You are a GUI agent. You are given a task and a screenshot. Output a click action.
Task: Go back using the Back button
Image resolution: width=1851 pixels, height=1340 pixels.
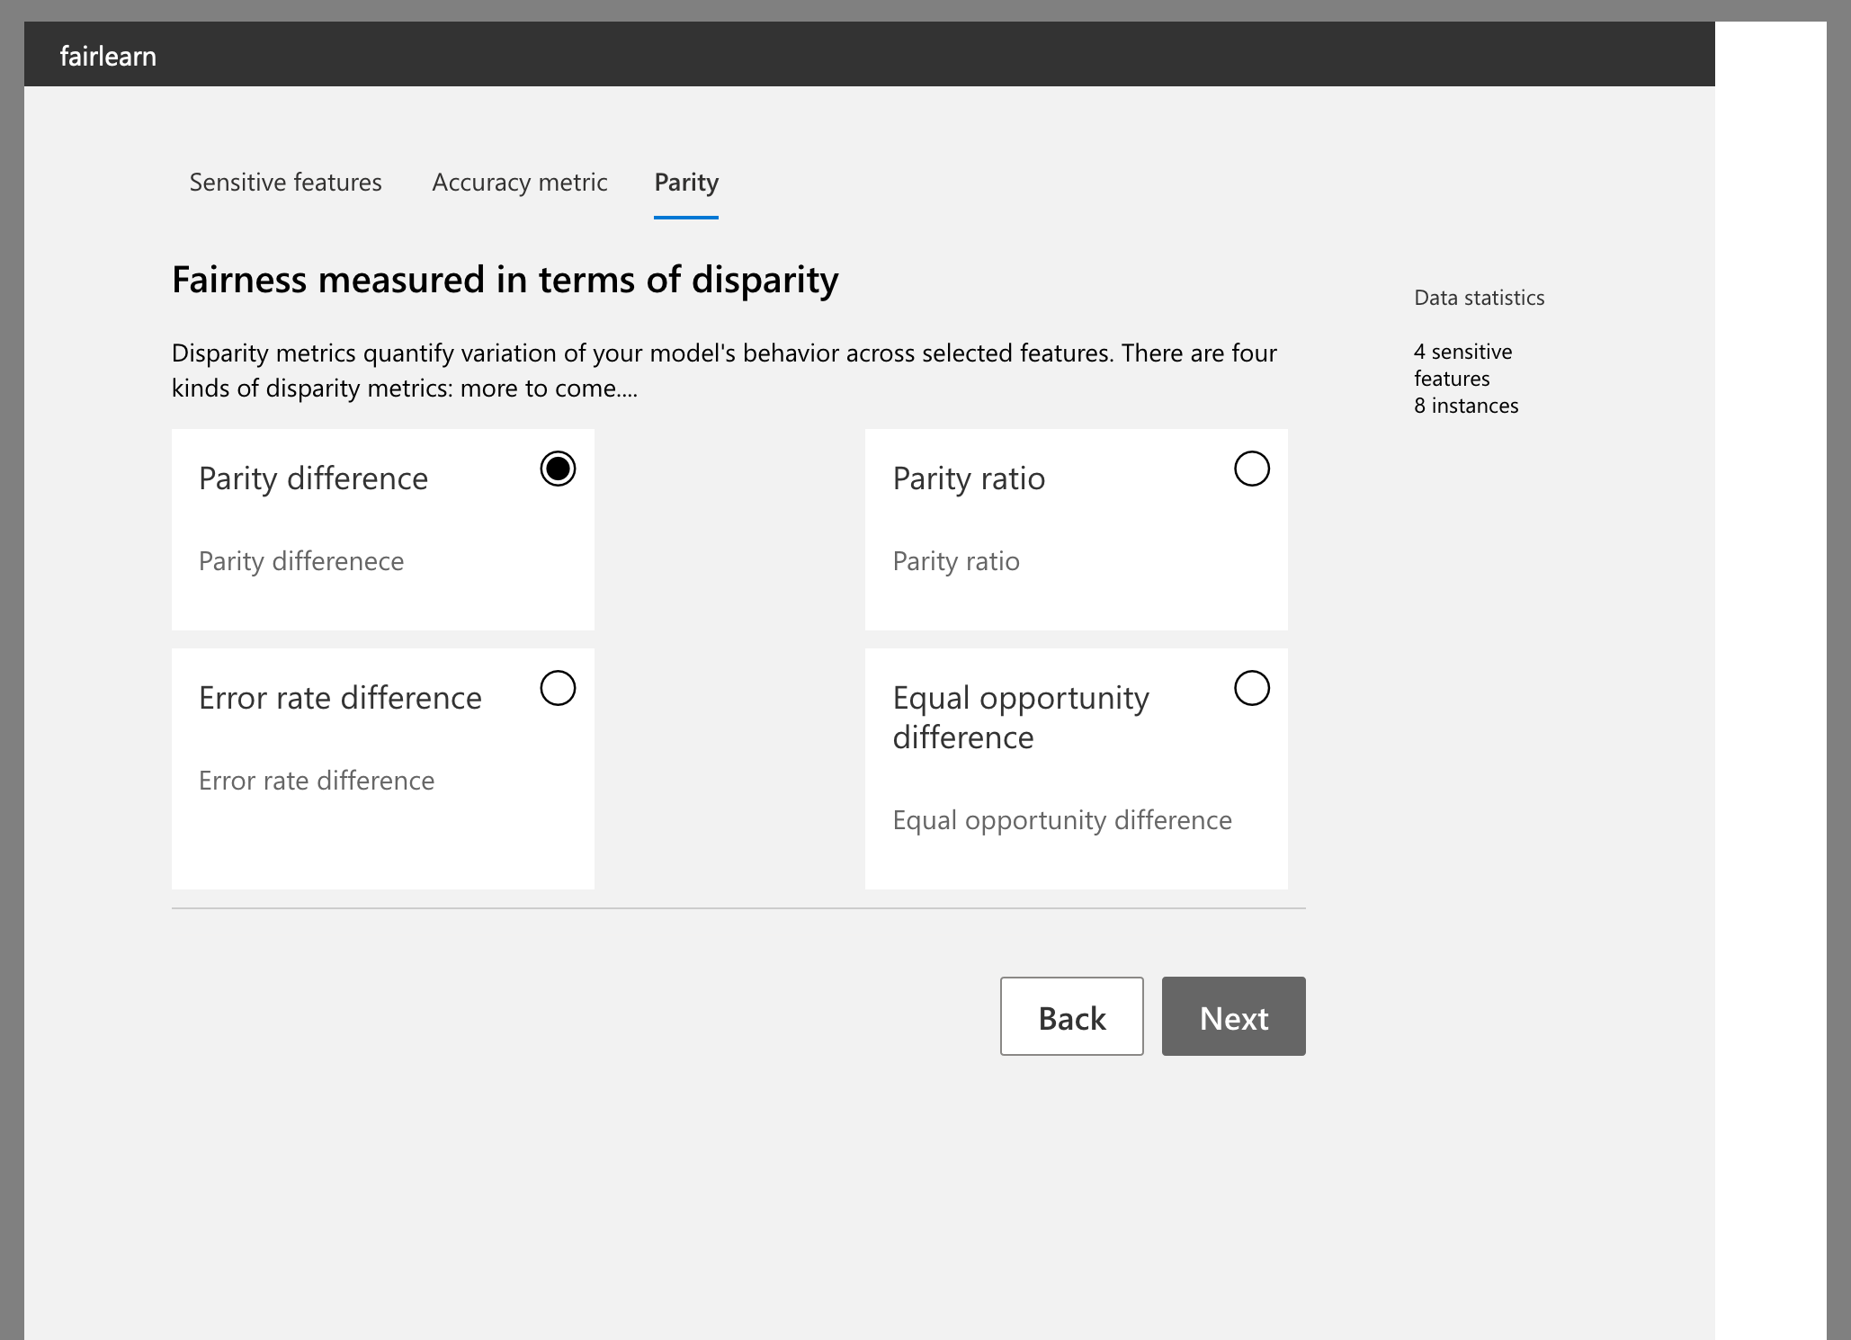1071,1015
